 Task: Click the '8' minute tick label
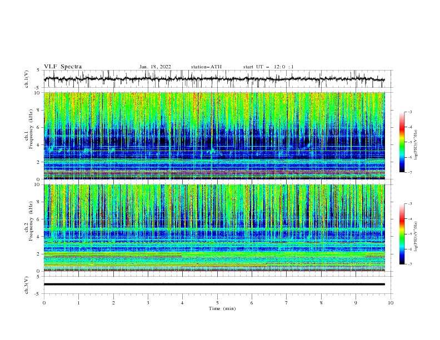coord(321,303)
